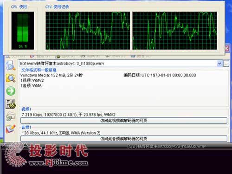Click the sheet view icon with F letters

coord(11,103)
